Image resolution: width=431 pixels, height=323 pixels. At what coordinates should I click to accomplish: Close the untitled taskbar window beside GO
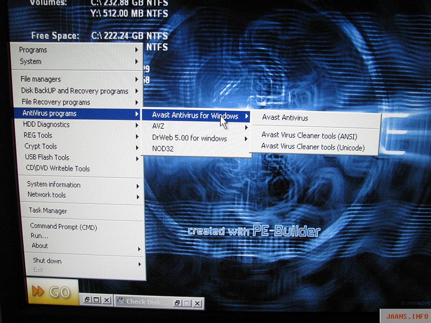pyautogui.click(x=106, y=300)
